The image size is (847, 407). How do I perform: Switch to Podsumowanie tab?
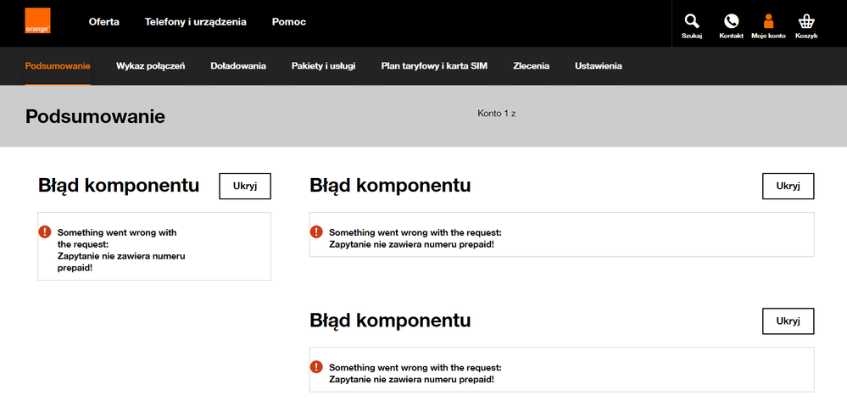point(58,66)
